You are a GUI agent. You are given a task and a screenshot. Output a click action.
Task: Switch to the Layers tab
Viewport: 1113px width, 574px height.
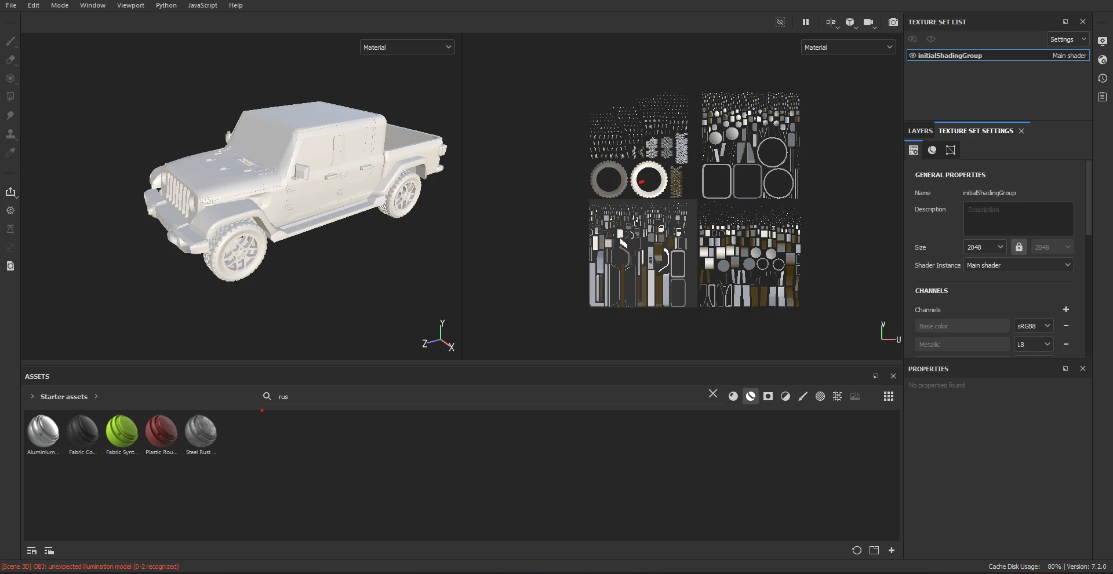920,131
